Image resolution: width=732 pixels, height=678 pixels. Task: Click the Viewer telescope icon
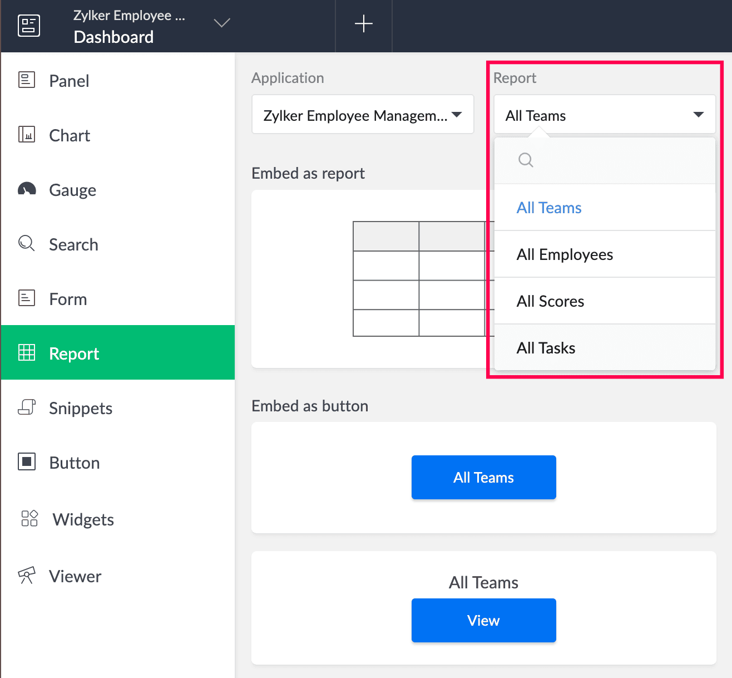27,576
